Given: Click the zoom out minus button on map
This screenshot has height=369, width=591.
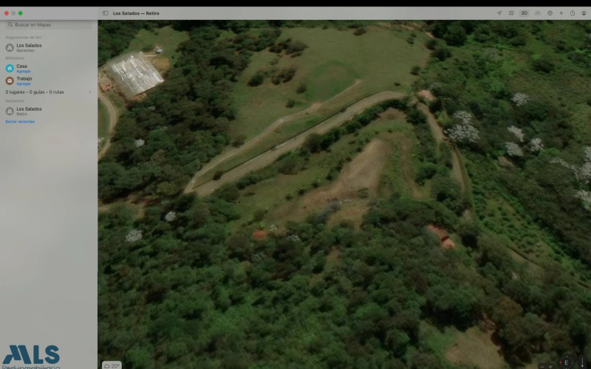Looking at the screenshot, I should click(x=542, y=367).
